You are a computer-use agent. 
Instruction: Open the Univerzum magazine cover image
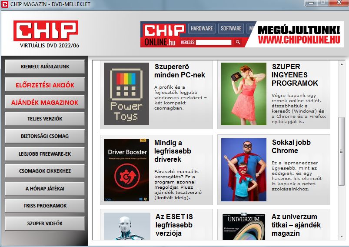pos(244,226)
